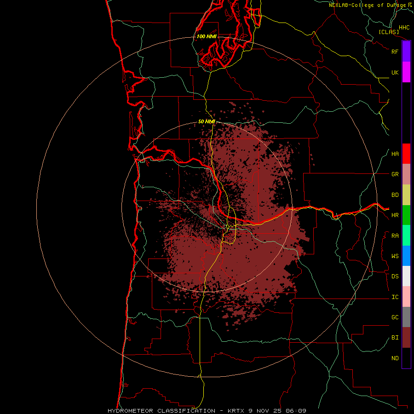Click the 06:09 timestamp
The height and width of the screenshot is (414, 414).
[x=297, y=411]
